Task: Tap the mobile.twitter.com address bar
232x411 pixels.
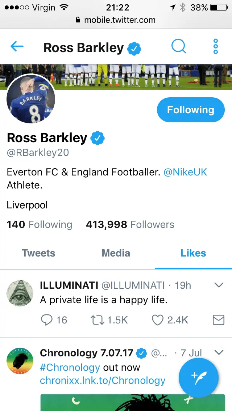Action: pos(116,20)
